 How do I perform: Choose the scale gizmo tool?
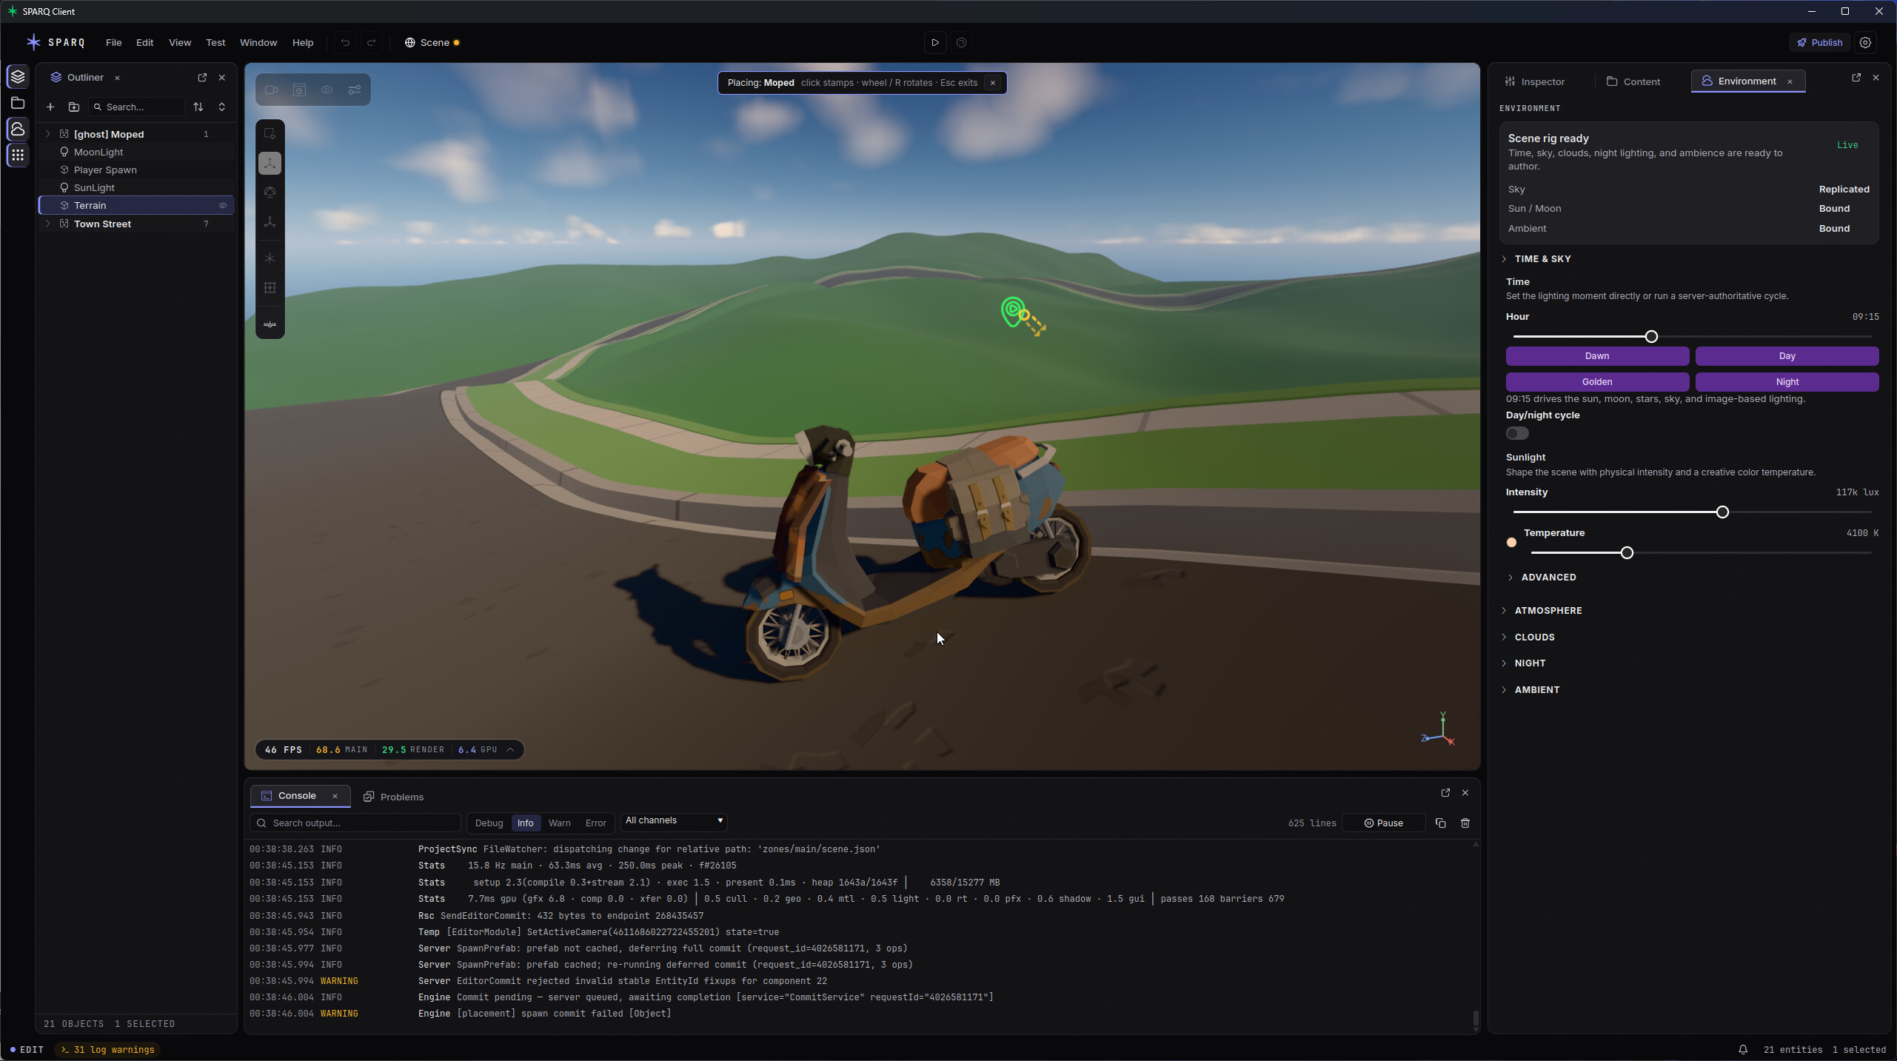270,222
